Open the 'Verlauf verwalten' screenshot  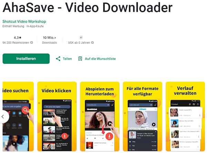[x=185, y=117]
